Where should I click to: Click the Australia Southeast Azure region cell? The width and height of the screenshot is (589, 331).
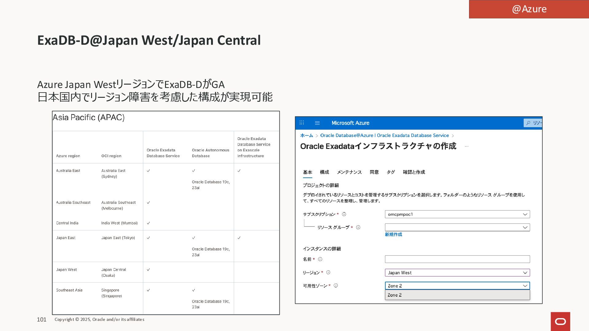coord(73,203)
